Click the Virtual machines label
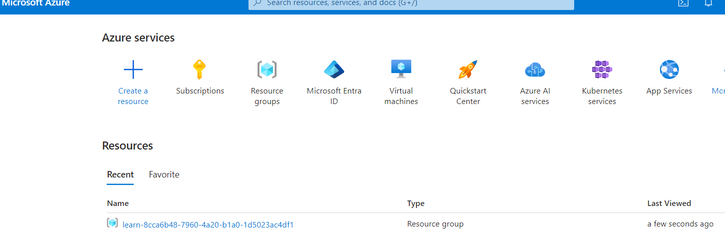Viewport: 725px width, 230px height. (x=401, y=96)
